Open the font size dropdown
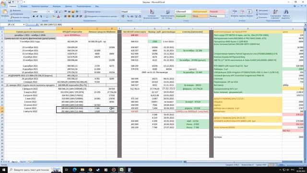This screenshot has width=307, height=173. 53,12
